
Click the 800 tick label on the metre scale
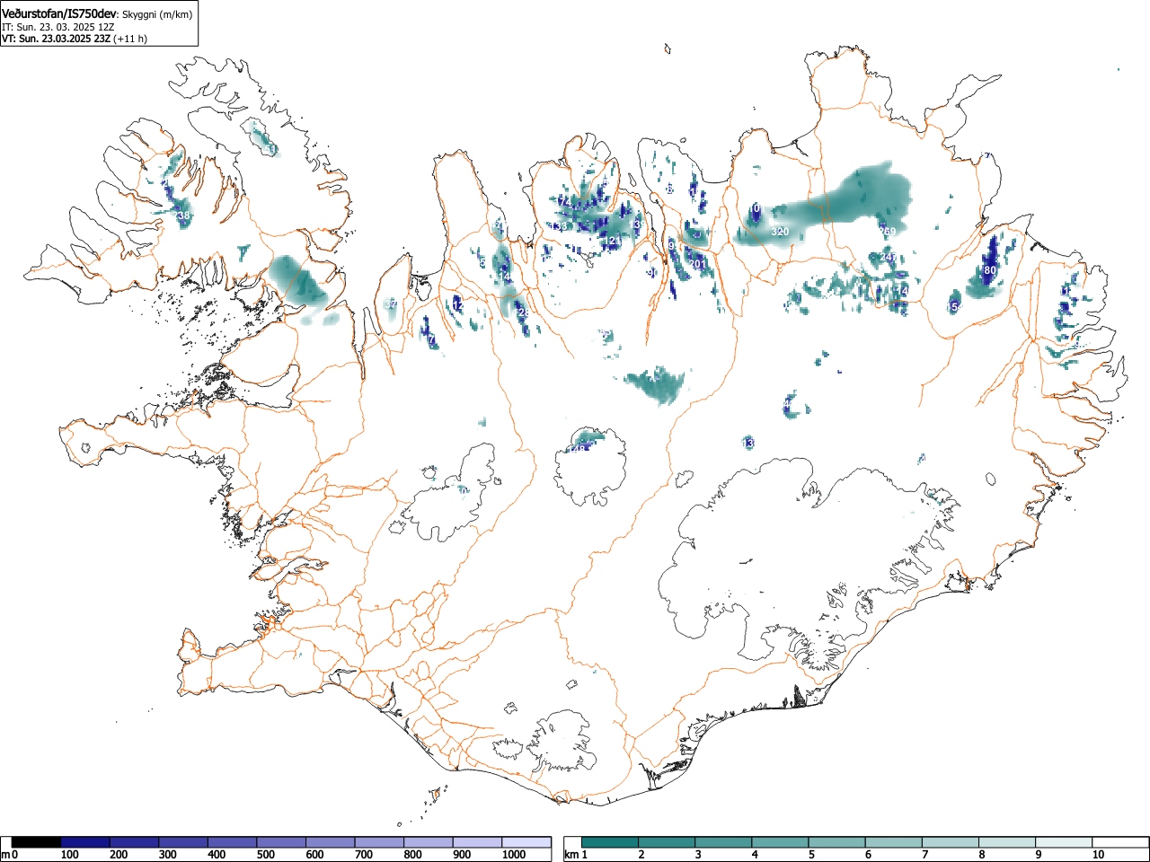pyautogui.click(x=412, y=855)
